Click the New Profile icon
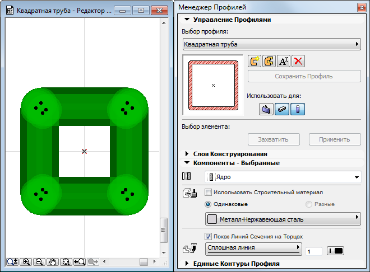The image size is (370, 272). point(255,61)
